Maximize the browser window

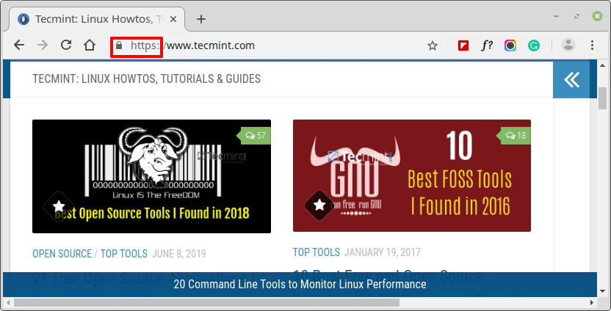[x=576, y=16]
